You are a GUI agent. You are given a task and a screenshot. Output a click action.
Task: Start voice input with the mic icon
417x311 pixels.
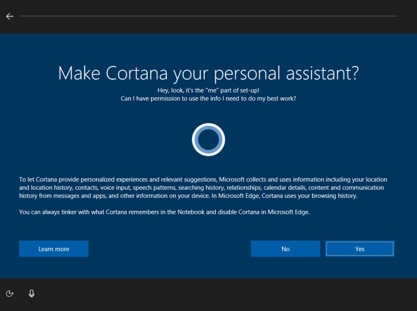tap(31, 293)
